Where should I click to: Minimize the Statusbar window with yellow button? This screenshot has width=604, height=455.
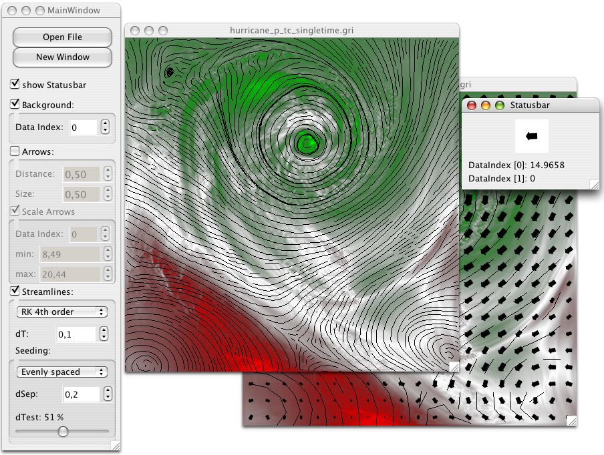pyautogui.click(x=485, y=105)
